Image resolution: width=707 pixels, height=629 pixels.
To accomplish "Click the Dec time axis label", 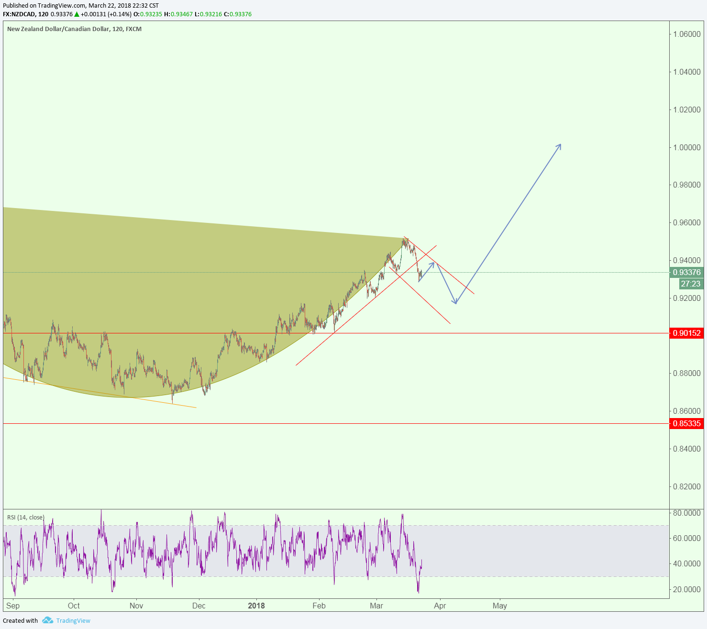I will tap(199, 606).
